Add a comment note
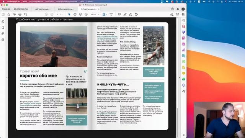Viewport: 245px width, 138px height. 119,15
